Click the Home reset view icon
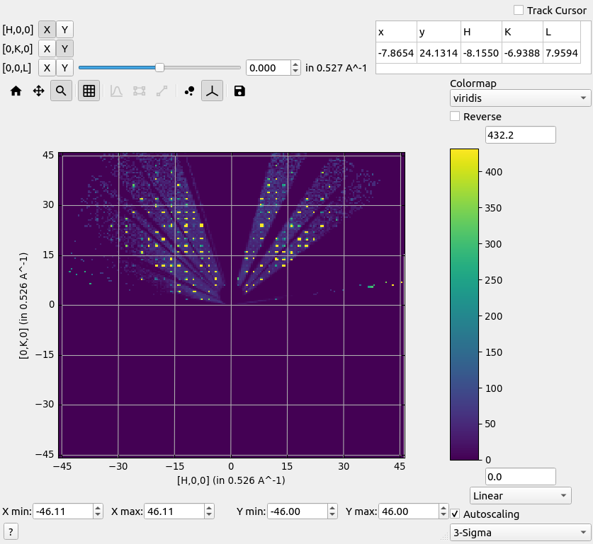The height and width of the screenshot is (544, 593). (16, 91)
